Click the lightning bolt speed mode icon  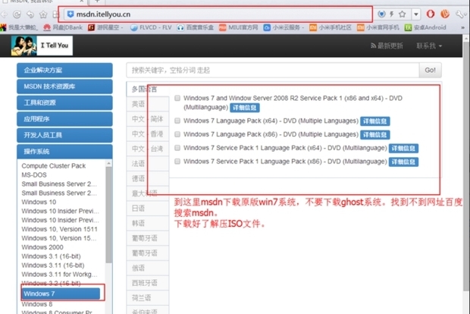click(391, 14)
